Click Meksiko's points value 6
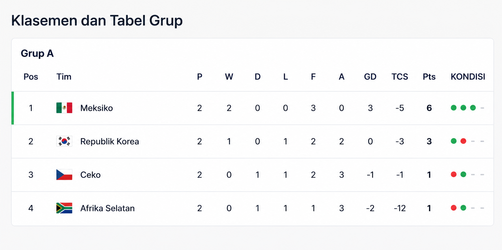502x250 pixels. click(x=429, y=108)
